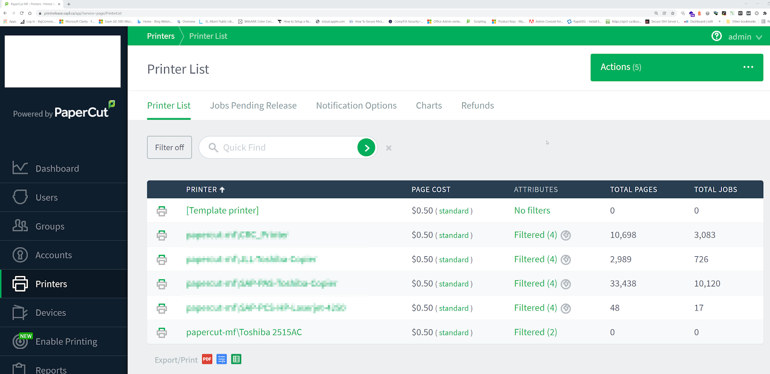Open the Scripting bookmark
The image size is (770, 374).
point(476,21)
